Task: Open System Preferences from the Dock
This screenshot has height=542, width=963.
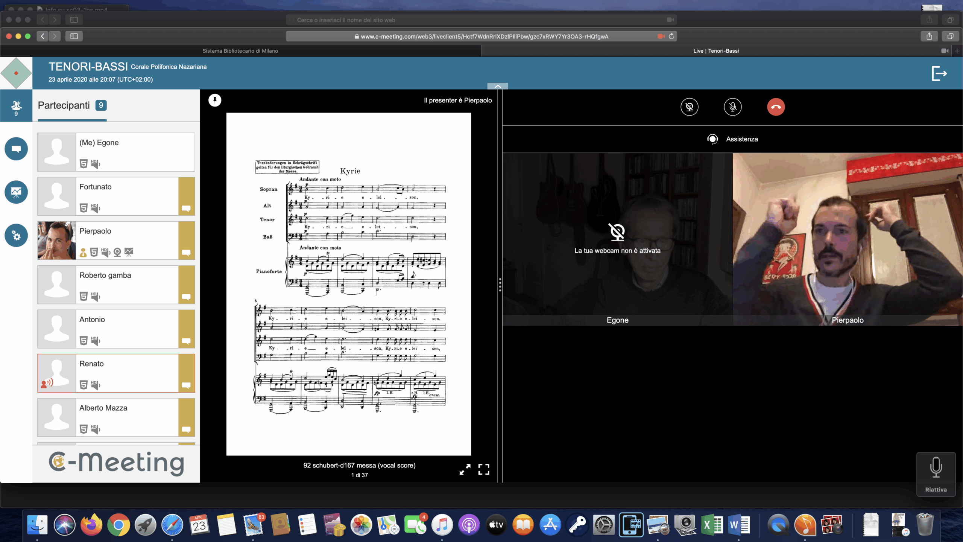Action: (604, 525)
